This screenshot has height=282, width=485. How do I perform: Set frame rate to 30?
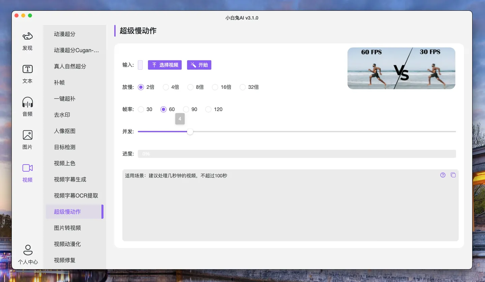click(141, 109)
